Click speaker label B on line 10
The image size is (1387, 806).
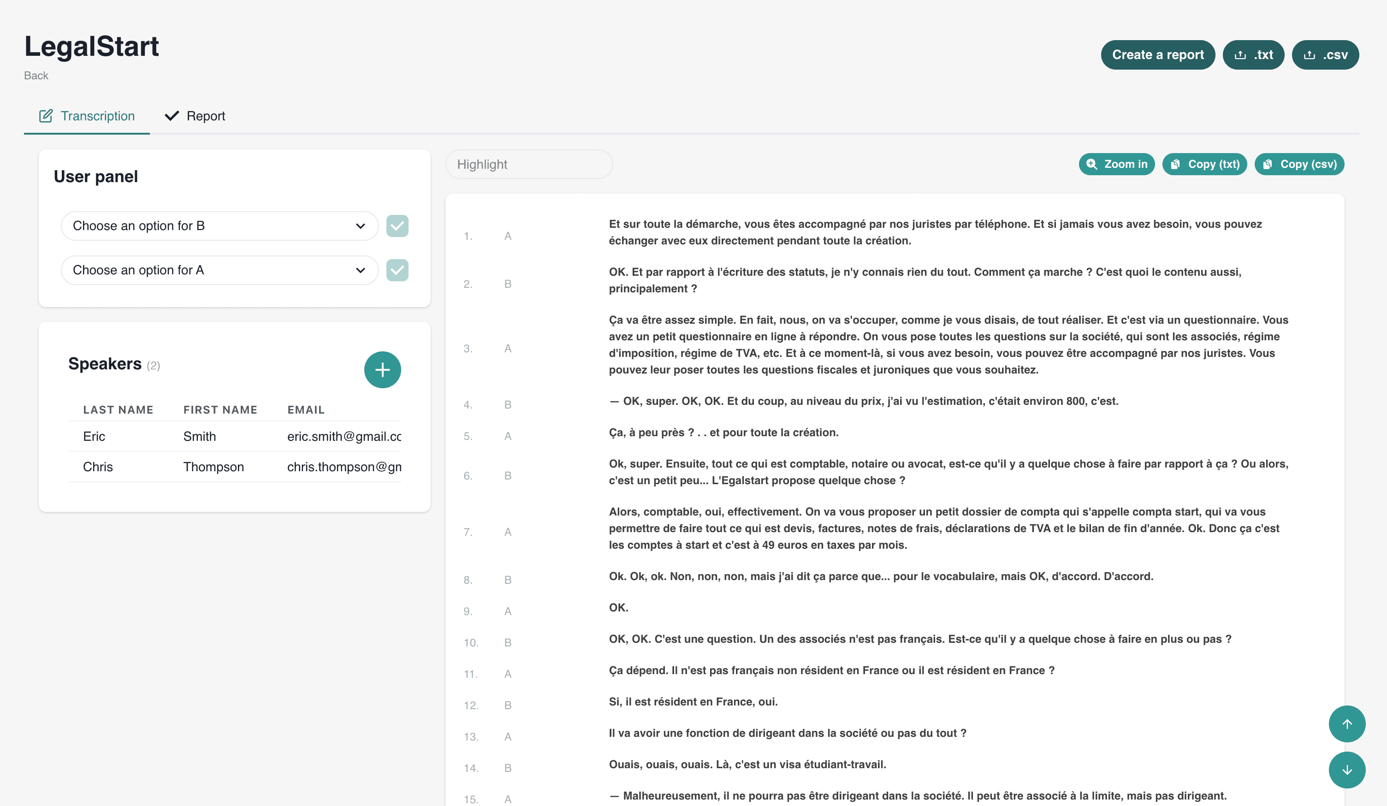tap(508, 643)
